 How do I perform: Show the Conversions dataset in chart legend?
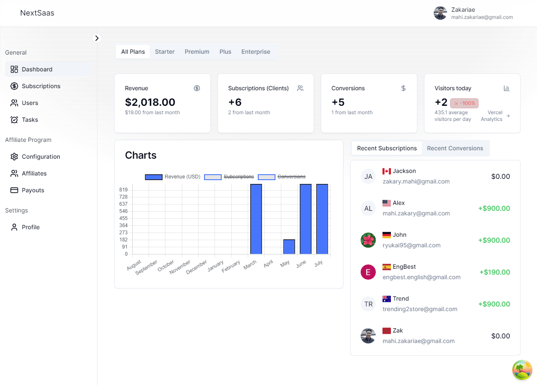282,177
